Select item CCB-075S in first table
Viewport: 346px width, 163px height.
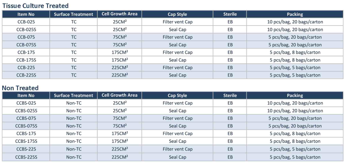(x=26, y=45)
